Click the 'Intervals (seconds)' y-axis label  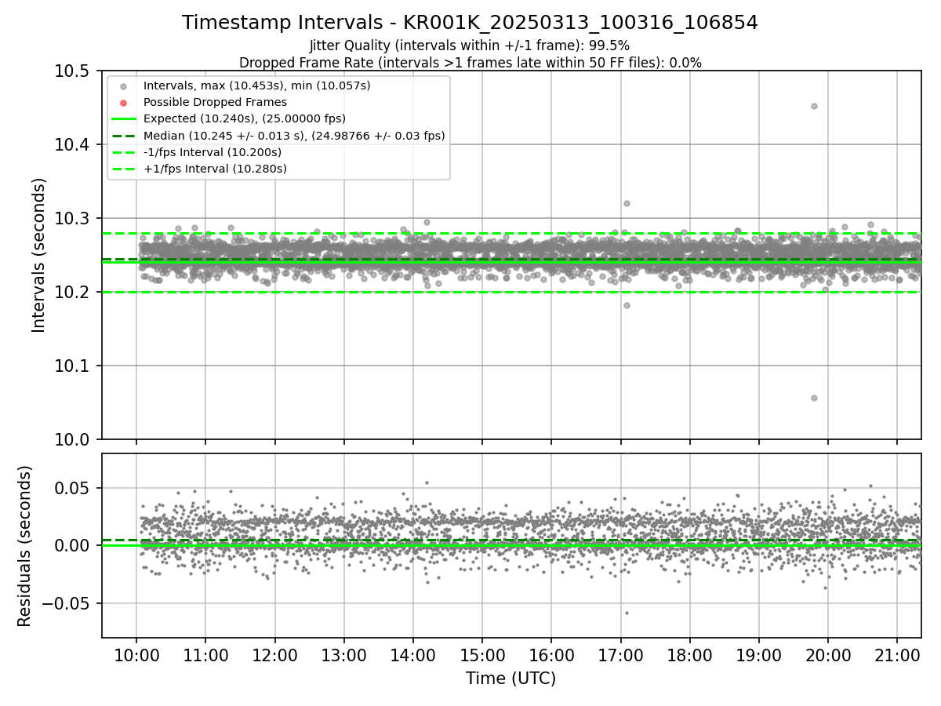pyautogui.click(x=39, y=255)
